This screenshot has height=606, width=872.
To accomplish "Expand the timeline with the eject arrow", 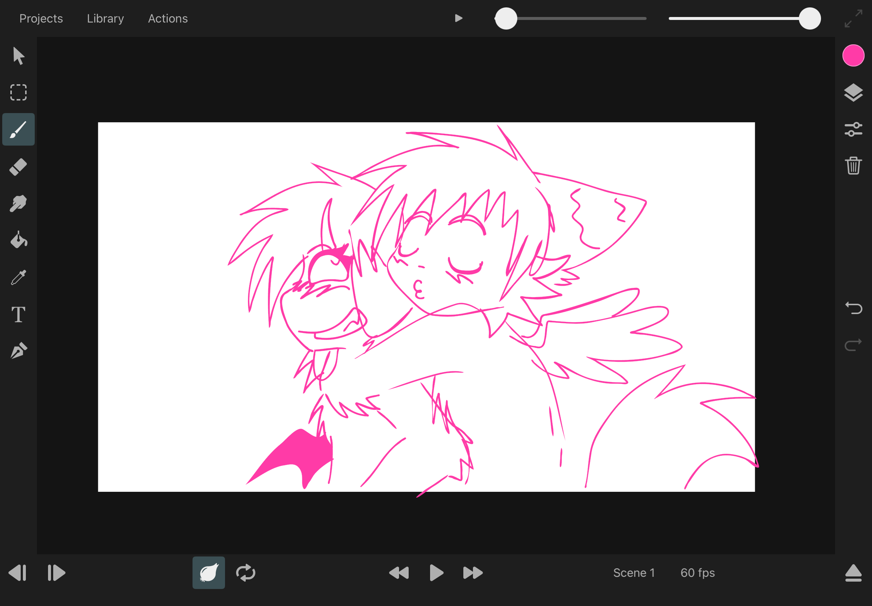I will [853, 573].
